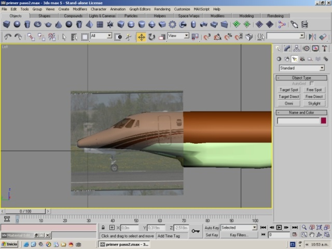Switch to Geometry create category
332x249 pixels.
(x=279, y=59)
